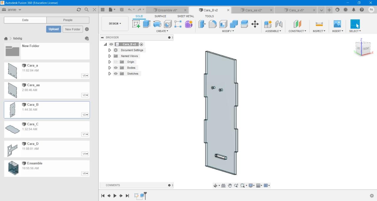This screenshot has width=377, height=201.
Task: Click the Joint tool icon
Action: (279, 24)
